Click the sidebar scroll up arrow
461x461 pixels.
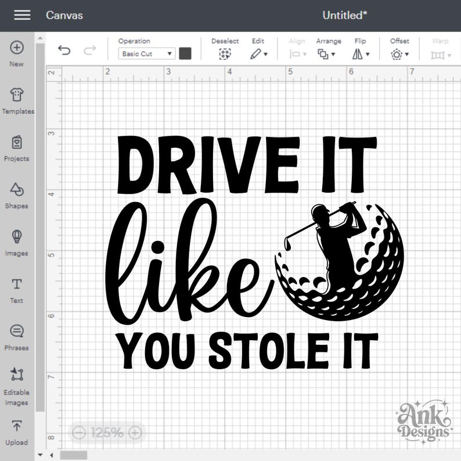coord(40,38)
